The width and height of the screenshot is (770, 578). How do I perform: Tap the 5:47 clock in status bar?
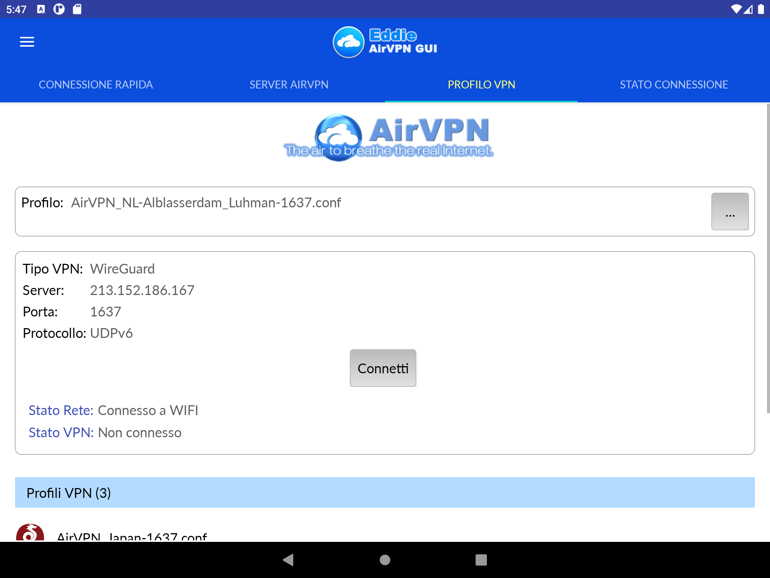17,9
